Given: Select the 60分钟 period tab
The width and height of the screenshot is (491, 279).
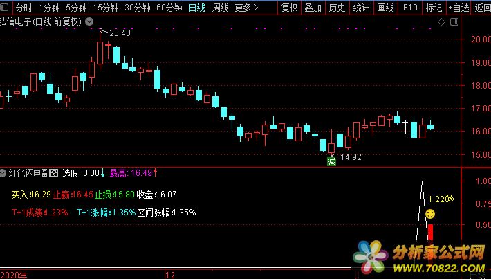Looking at the screenshot, I should coord(169,8).
